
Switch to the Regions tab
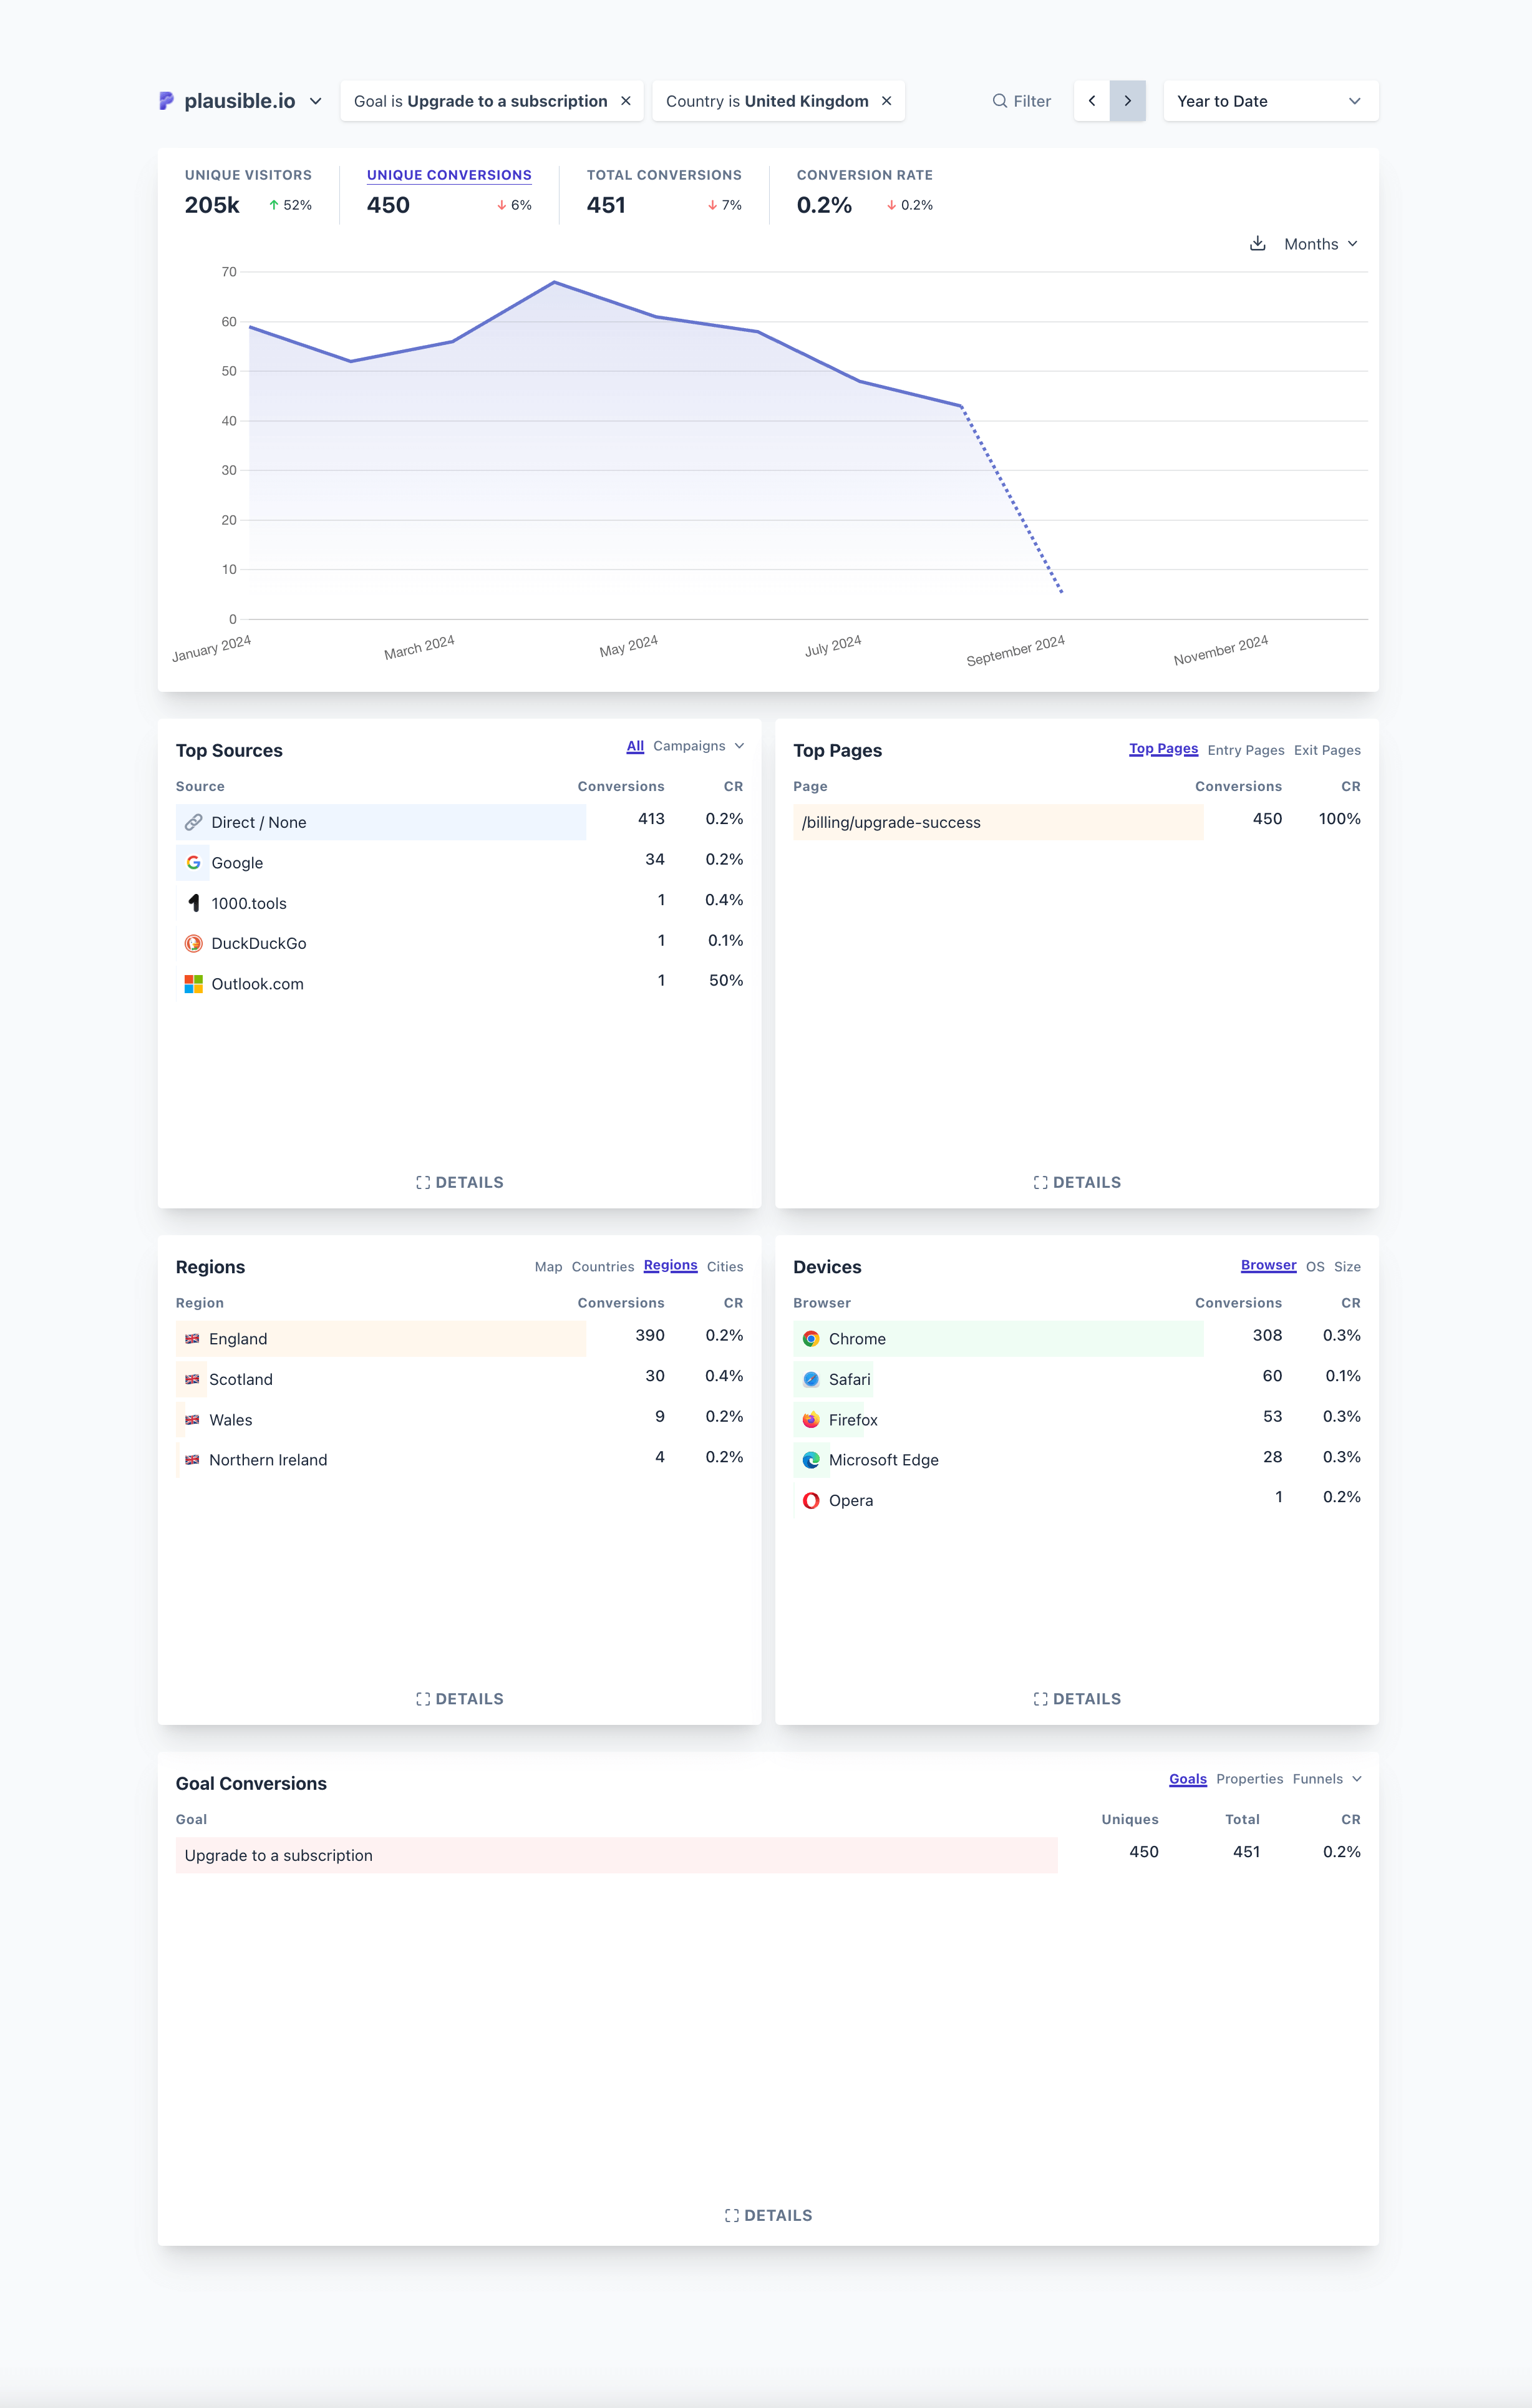point(671,1265)
